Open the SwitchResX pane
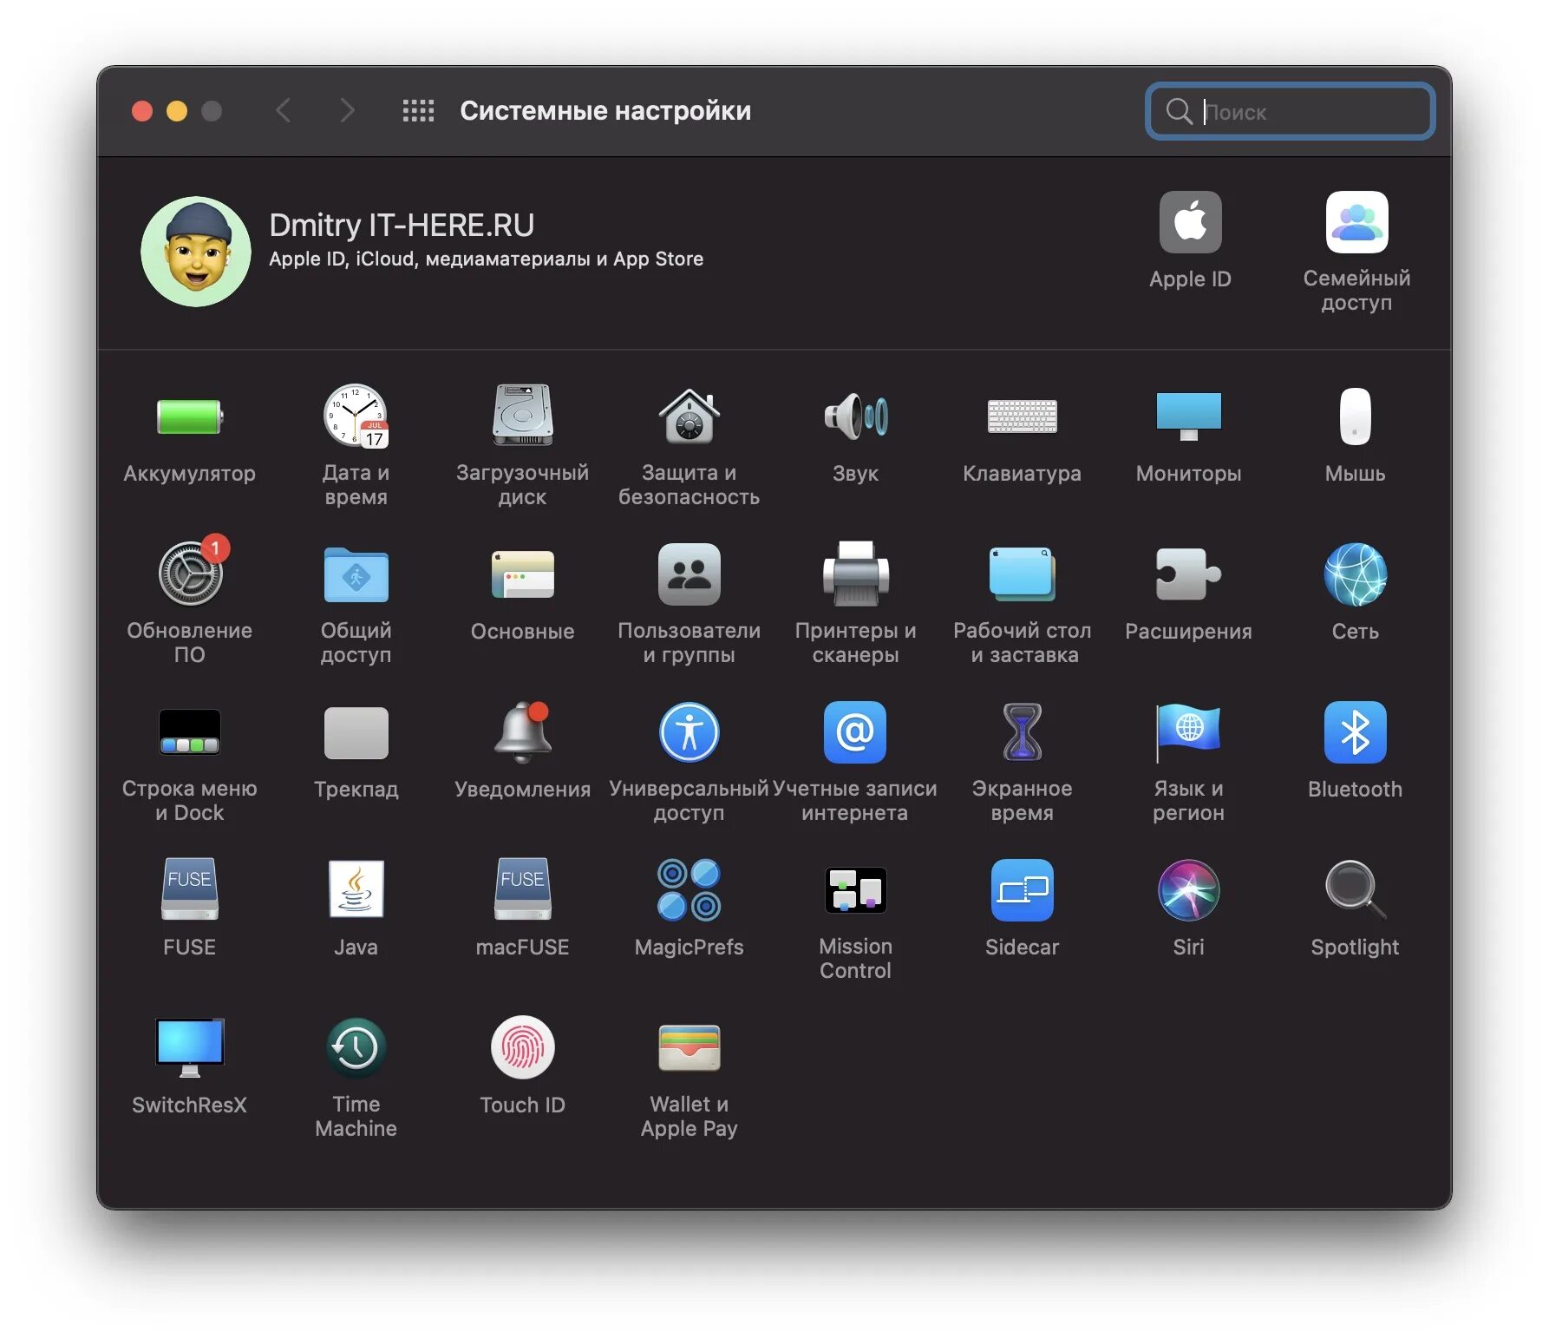The image size is (1549, 1338). click(189, 1047)
